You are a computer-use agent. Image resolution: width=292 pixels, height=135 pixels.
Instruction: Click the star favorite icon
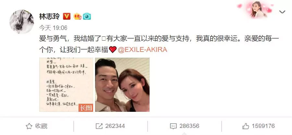tap(29, 126)
